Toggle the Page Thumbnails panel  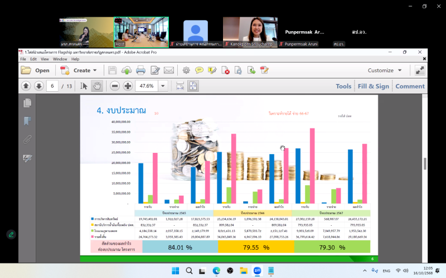click(27, 103)
